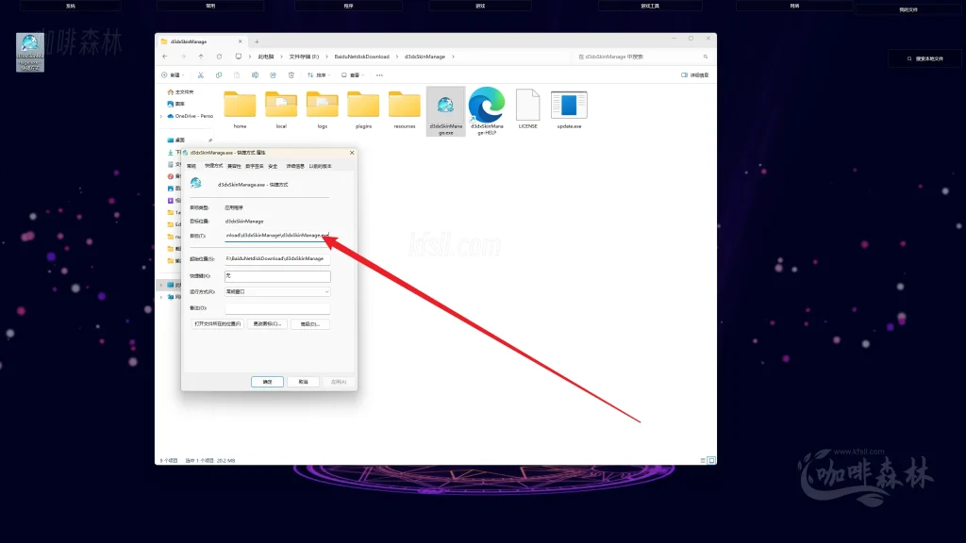Select the LICENSE file
Screen dimensions: 966x543
pyautogui.click(x=527, y=107)
